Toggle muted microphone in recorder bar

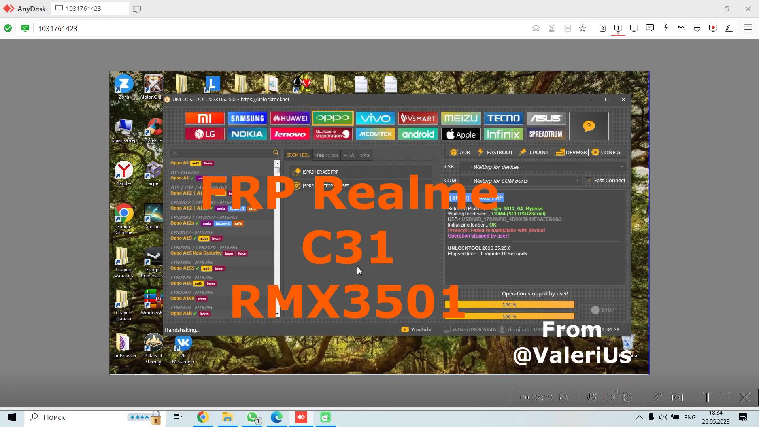591,397
